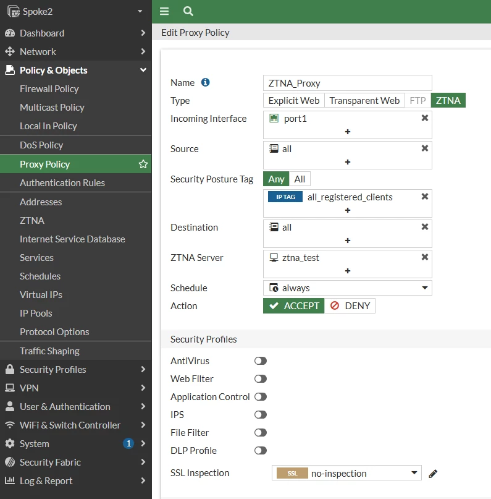The image size is (491, 499).
Task: Open the SSL Inspection no-inspection dropdown
Action: 346,473
